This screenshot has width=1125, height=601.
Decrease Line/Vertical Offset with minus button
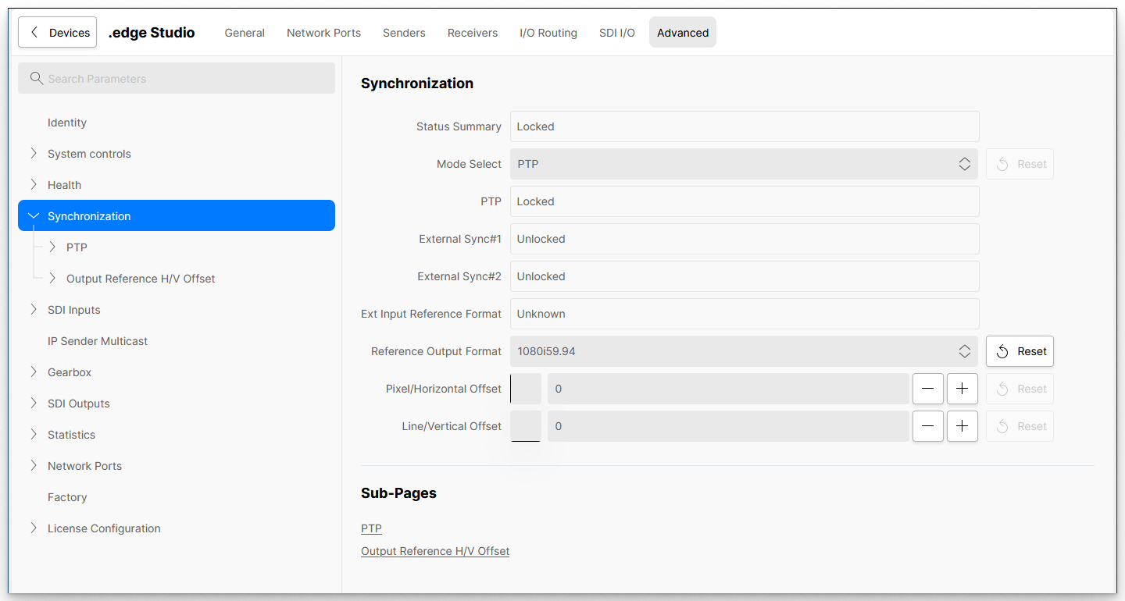coord(927,426)
